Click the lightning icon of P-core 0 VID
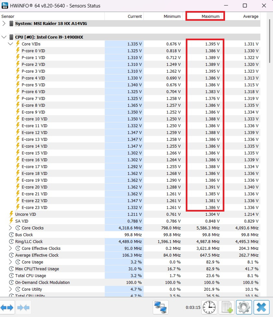The height and width of the screenshot is (317, 273). 18,51
